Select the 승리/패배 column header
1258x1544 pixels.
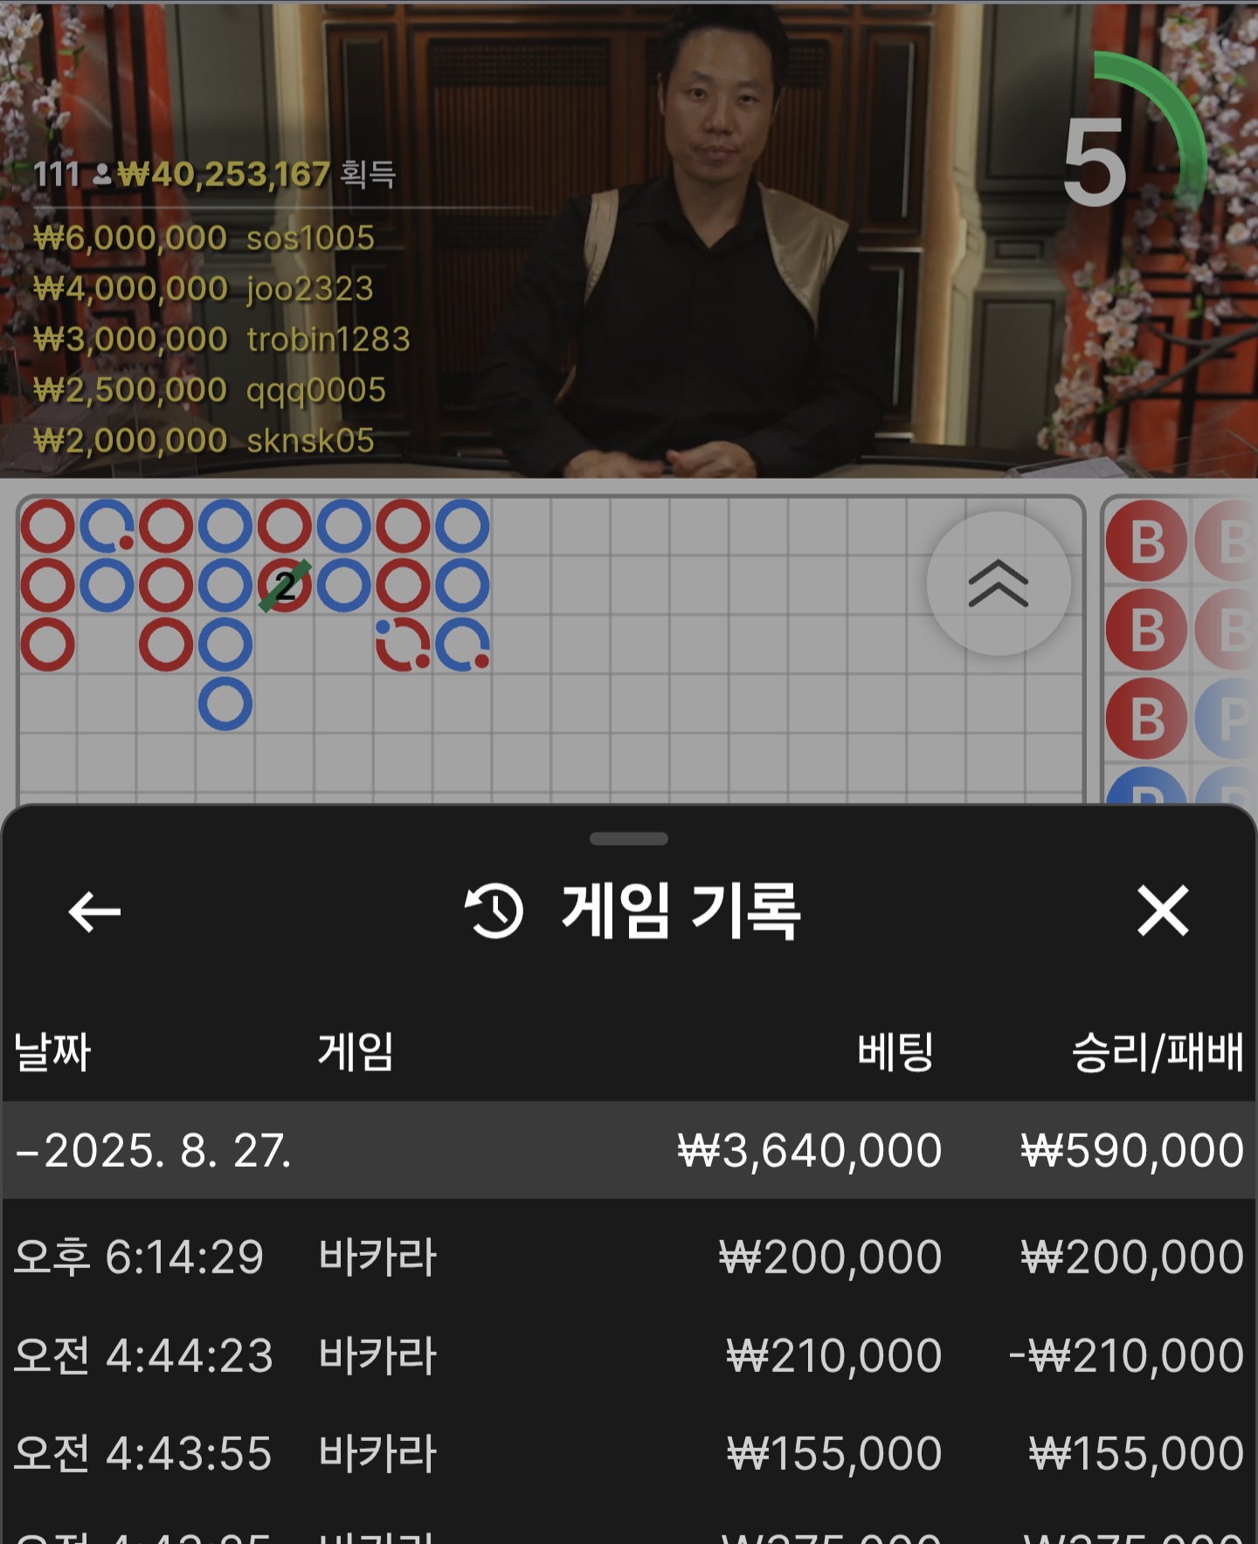pyautogui.click(x=1158, y=1051)
